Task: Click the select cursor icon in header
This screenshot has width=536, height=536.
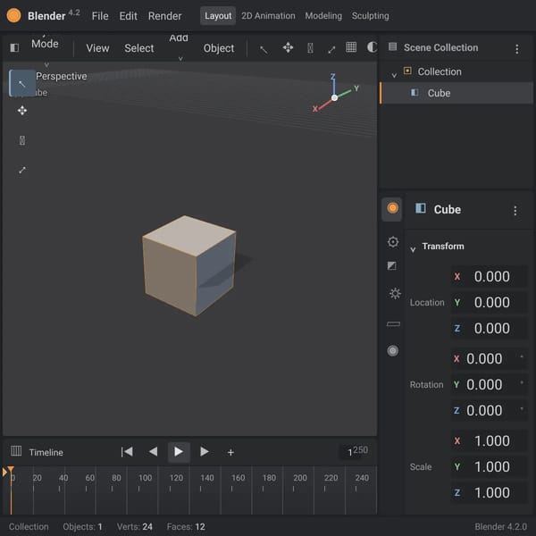Action: 264,49
